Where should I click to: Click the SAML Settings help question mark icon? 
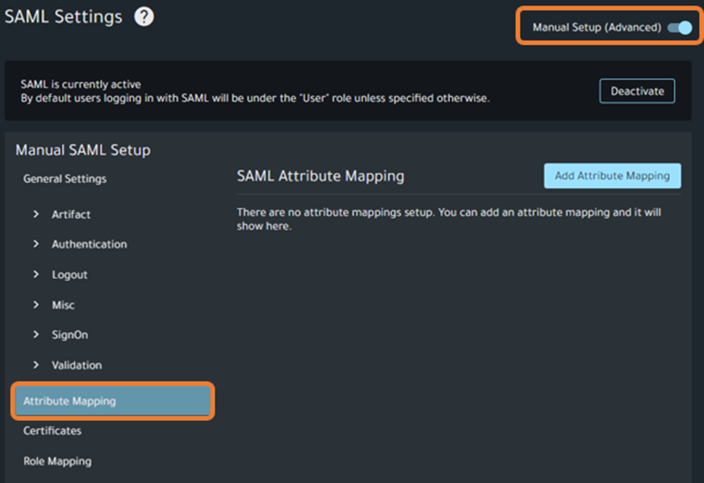point(143,17)
